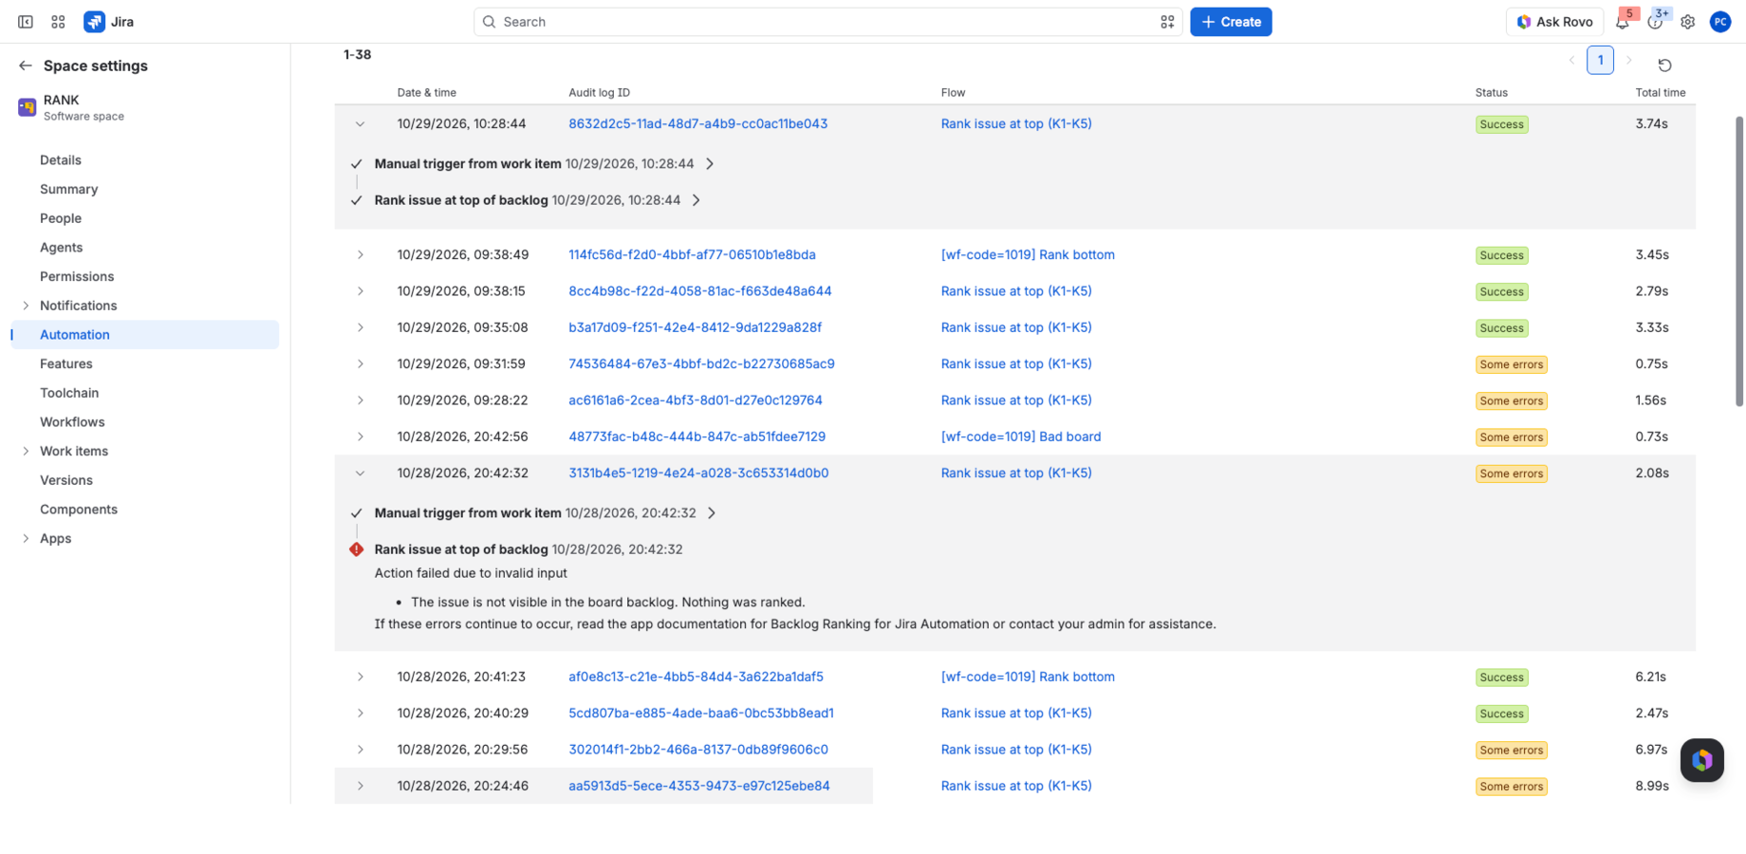1746x854 pixels.
Task: Click the Create button
Action: [1231, 22]
